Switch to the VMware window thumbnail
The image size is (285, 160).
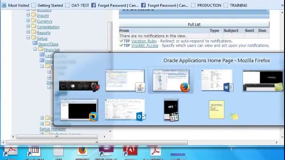point(79,110)
